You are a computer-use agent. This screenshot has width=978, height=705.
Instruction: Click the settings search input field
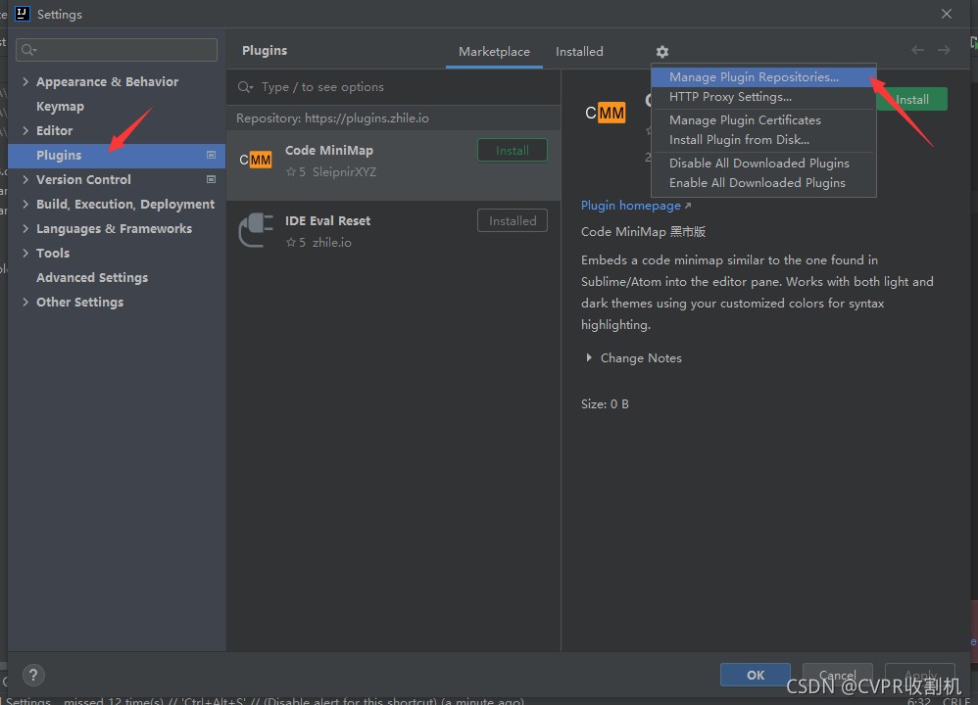[x=117, y=50]
